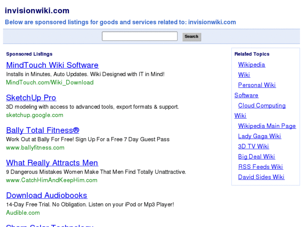Select the David Sides Wiki topic
Viewport: 303px width, 227px height.
point(261,177)
